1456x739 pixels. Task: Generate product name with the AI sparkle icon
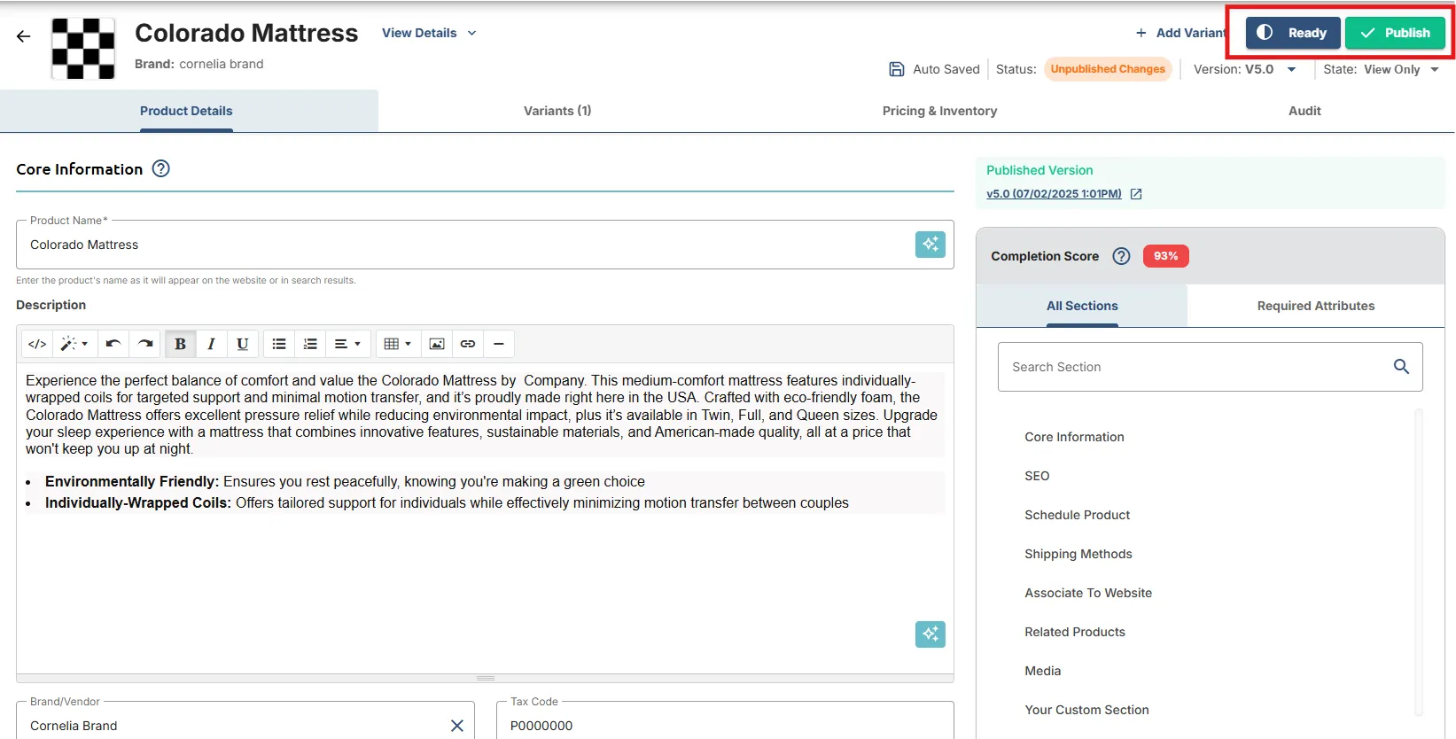[930, 245]
